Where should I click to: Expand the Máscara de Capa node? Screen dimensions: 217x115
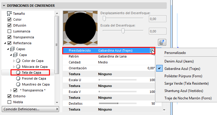pyautogui.click(x=14, y=67)
